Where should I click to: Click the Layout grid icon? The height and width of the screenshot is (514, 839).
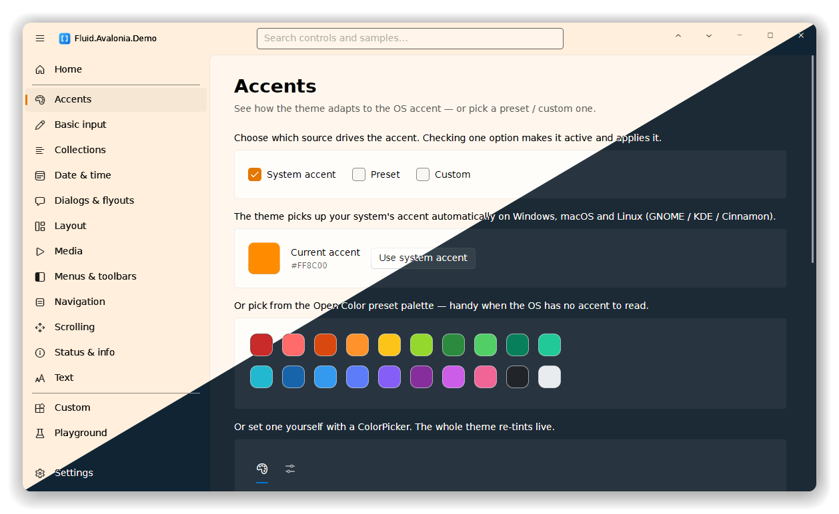click(x=40, y=226)
